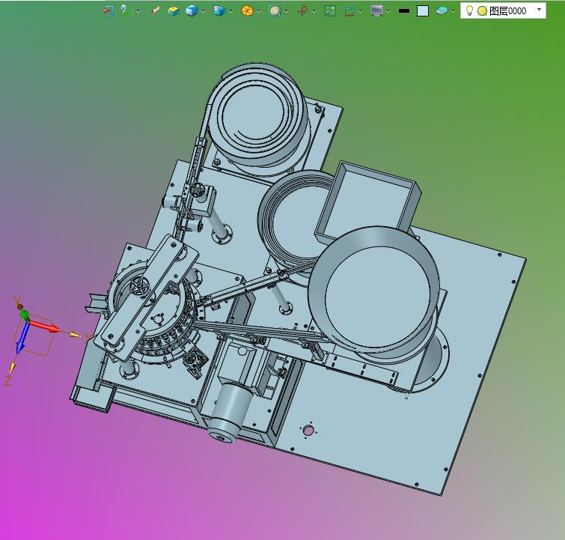Select the magnifier zoom window icon
Screen dimensions: 565x540
tap(275, 10)
